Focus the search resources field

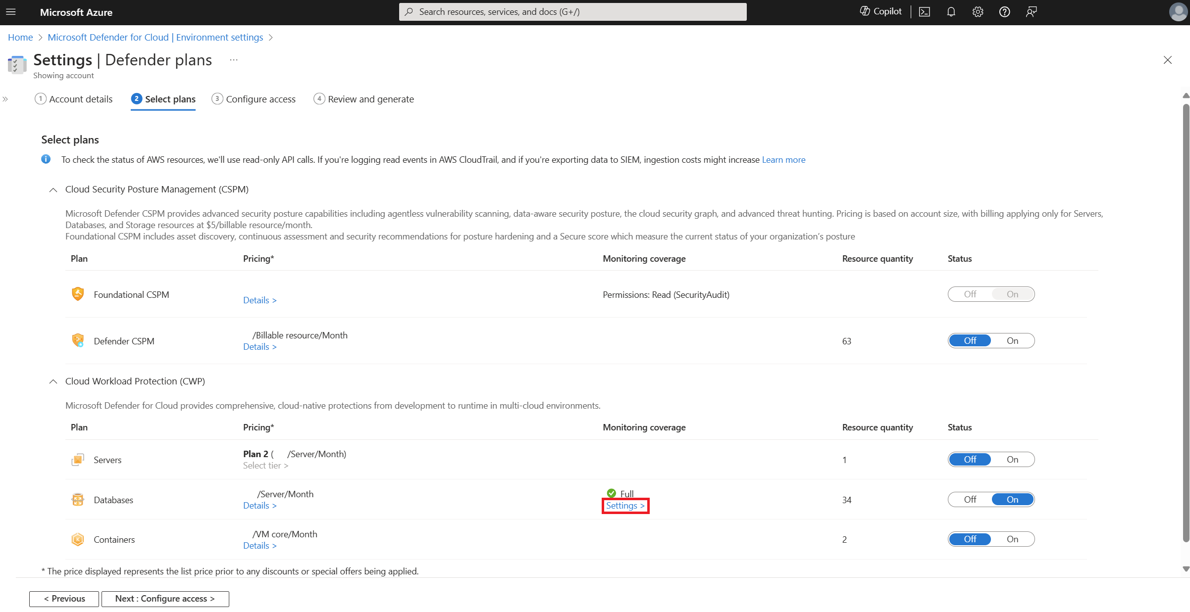coord(572,12)
